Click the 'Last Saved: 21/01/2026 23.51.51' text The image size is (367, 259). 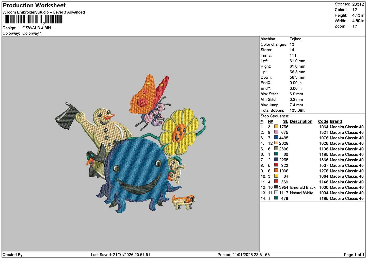click(x=120, y=255)
